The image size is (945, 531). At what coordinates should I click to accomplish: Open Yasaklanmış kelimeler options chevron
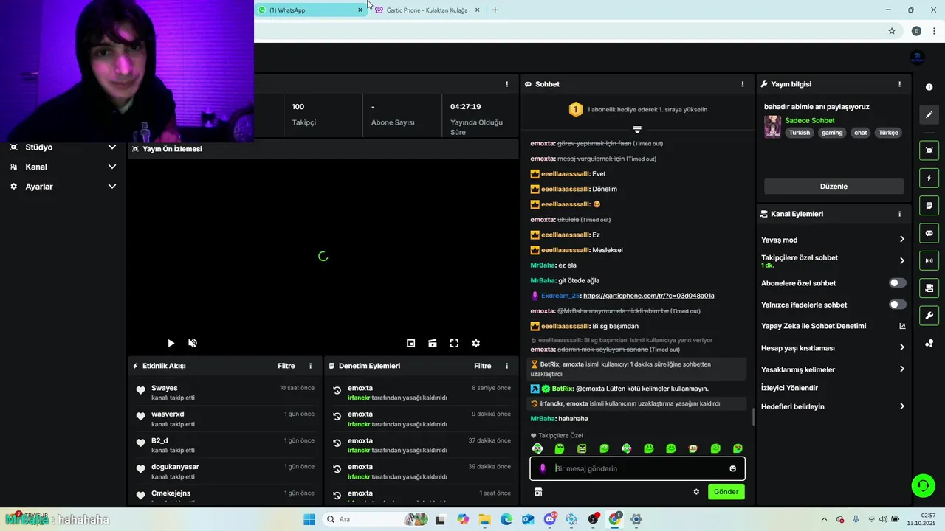[x=901, y=369]
